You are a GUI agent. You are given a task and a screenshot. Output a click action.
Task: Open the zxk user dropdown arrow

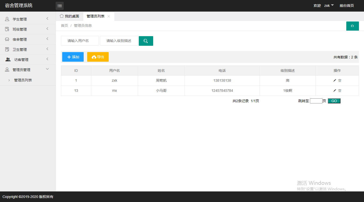[x=332, y=5]
